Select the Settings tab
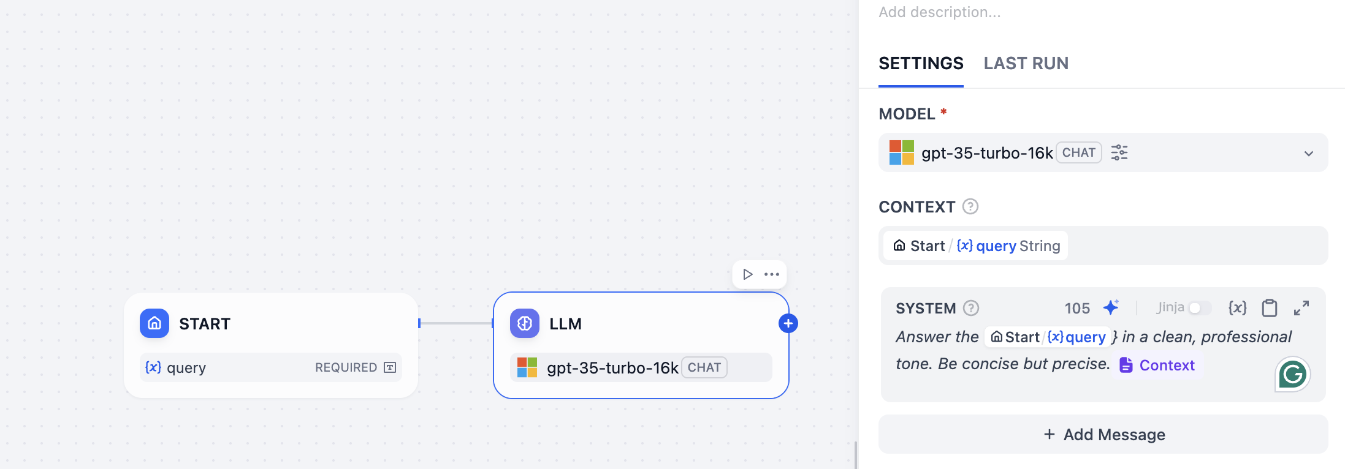The image size is (1345, 469). pos(921,64)
